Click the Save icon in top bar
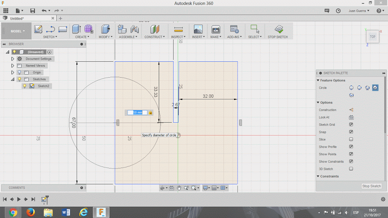This screenshot has width=388, height=218. coord(33,11)
